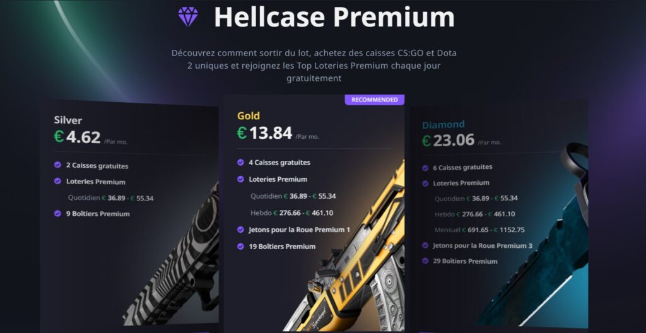The height and width of the screenshot is (333, 646).
Task: Click the Gold €13.84 price
Action: [x=265, y=132]
